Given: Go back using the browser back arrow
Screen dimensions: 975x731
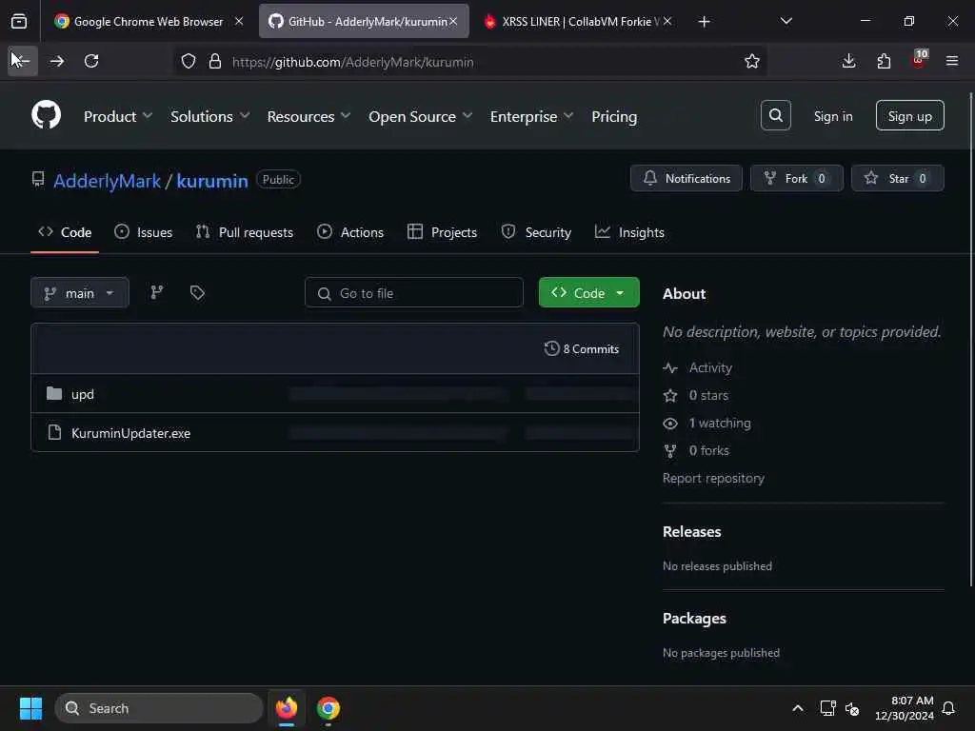Looking at the screenshot, I should click(x=23, y=61).
